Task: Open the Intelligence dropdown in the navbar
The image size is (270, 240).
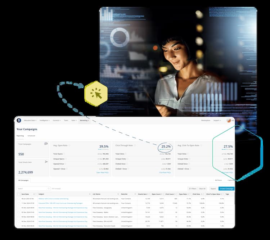Action: coord(45,121)
